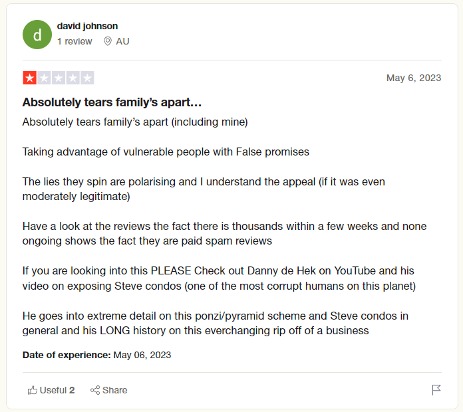
Task: Click the paragraph mentioning Danny de Hek
Action: pyautogui.click(x=219, y=278)
